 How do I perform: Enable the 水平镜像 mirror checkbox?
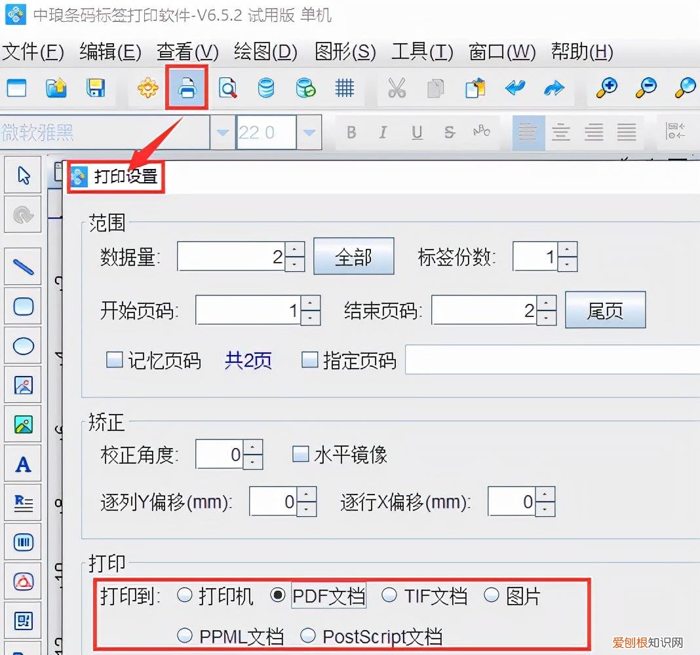pos(301,454)
